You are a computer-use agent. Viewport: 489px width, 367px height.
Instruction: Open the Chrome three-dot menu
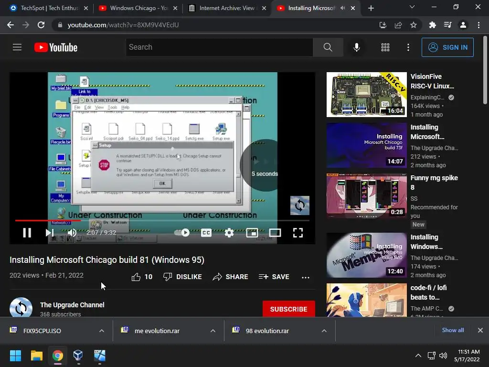pyautogui.click(x=478, y=25)
